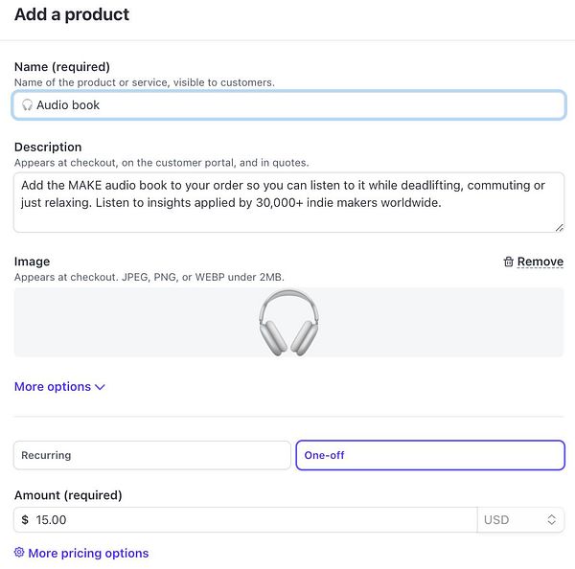Click the headphones product image thumbnail
The image size is (575, 569).
[x=288, y=322]
